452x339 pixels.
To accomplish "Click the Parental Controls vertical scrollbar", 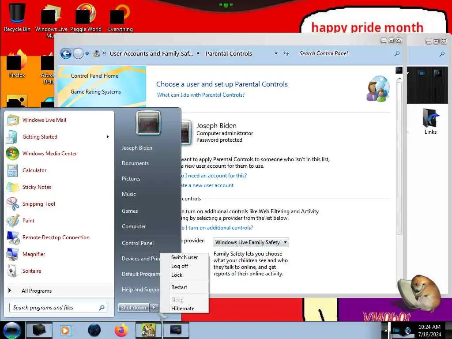I will click(x=399, y=158).
